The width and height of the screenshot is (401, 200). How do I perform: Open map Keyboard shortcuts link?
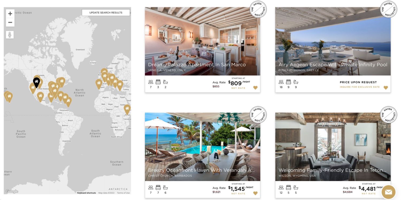click(x=86, y=193)
